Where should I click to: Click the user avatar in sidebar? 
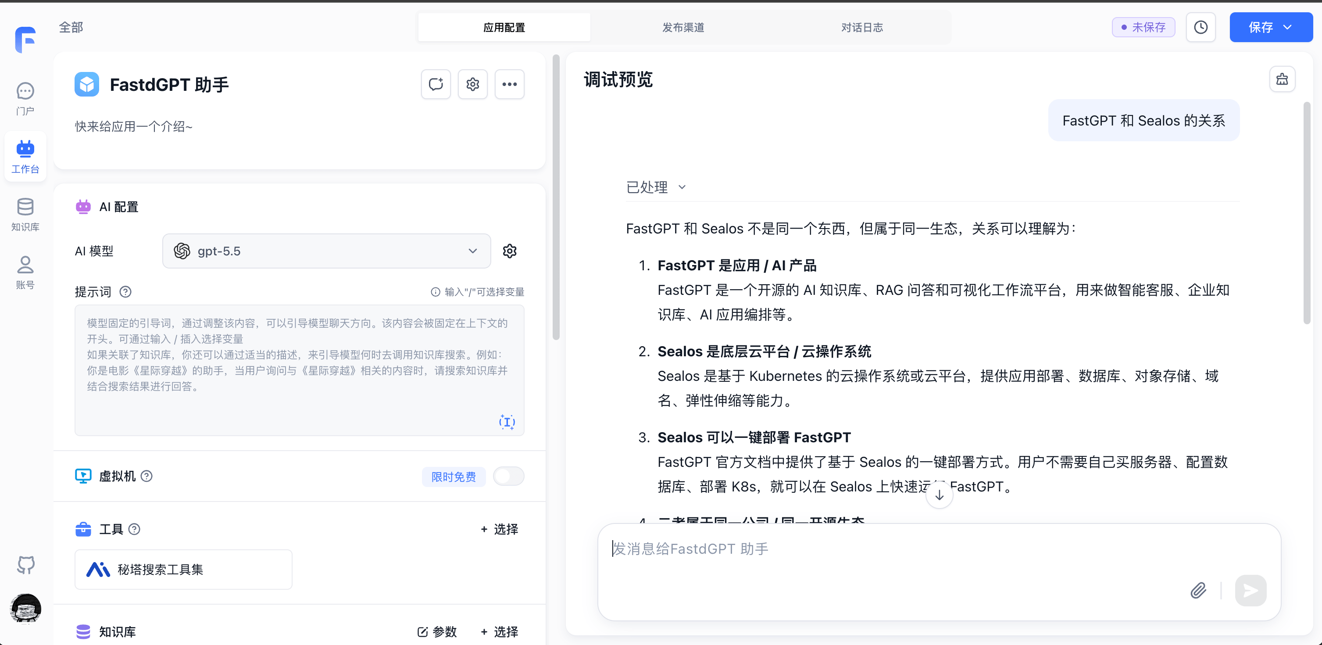(x=26, y=608)
